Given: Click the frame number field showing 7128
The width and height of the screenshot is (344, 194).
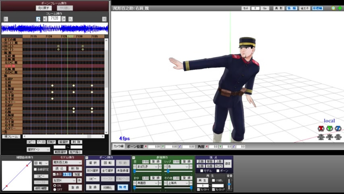Looking at the screenshot, I should (54, 19).
